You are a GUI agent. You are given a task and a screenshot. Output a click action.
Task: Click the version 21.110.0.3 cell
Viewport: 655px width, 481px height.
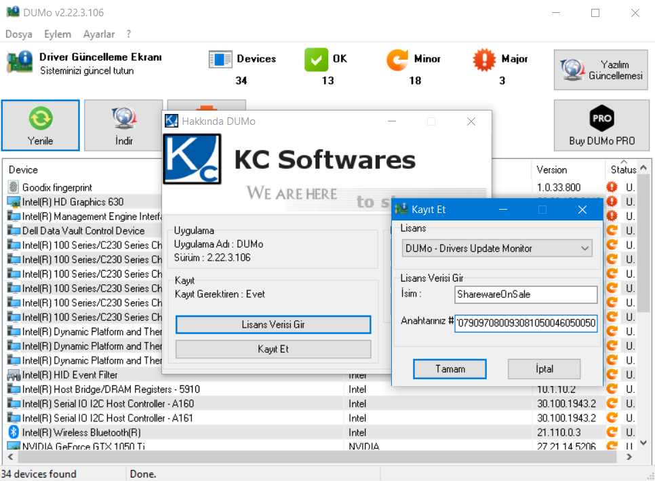[x=559, y=432]
